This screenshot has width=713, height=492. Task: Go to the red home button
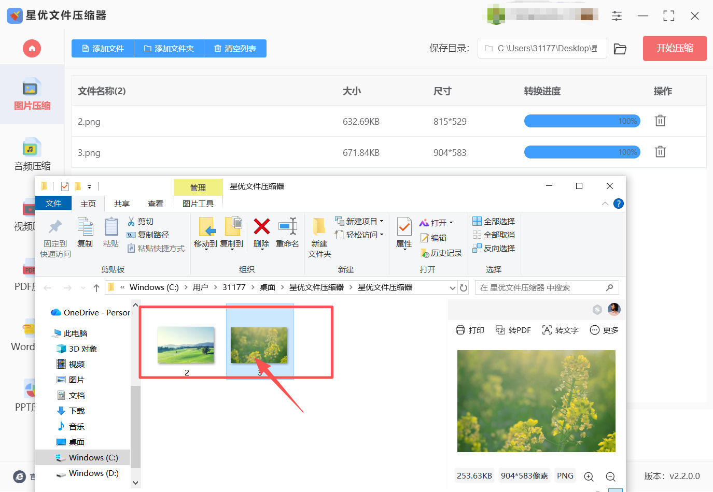(x=32, y=49)
